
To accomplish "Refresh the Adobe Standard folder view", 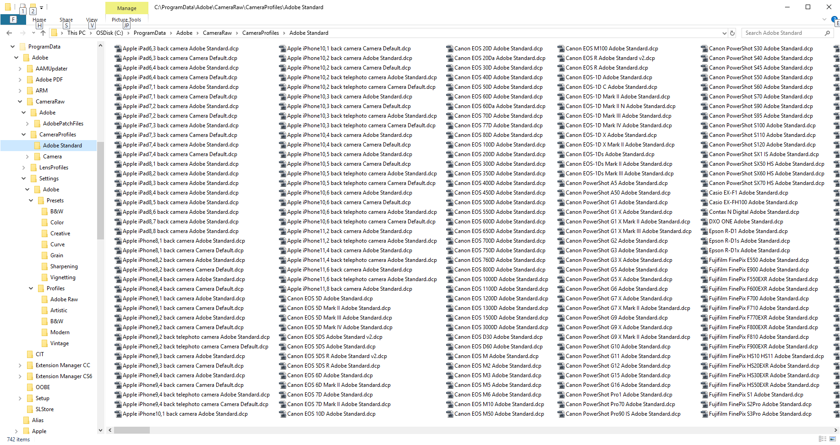I will (x=732, y=33).
